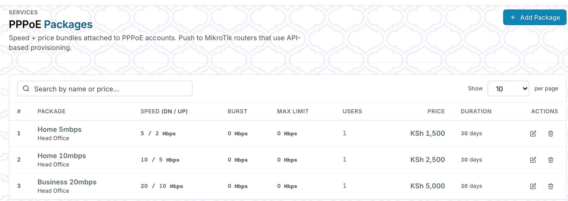Viewport: 568px width, 201px height.
Task: Select the KSh 2,500 price cell
Action: [x=428, y=160]
